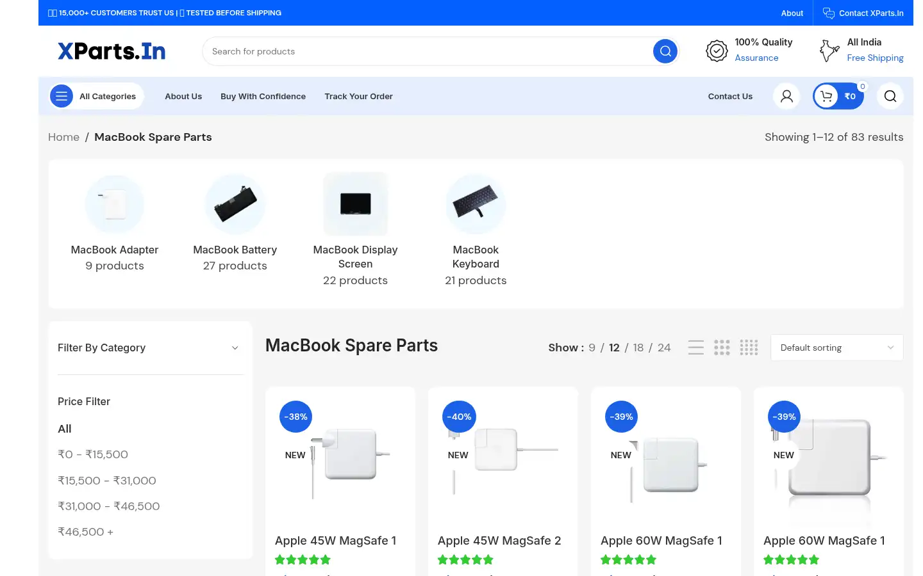923x576 pixels.
Task: Click the five-star rating of Apple 45W MagSafe 1
Action: click(x=303, y=560)
